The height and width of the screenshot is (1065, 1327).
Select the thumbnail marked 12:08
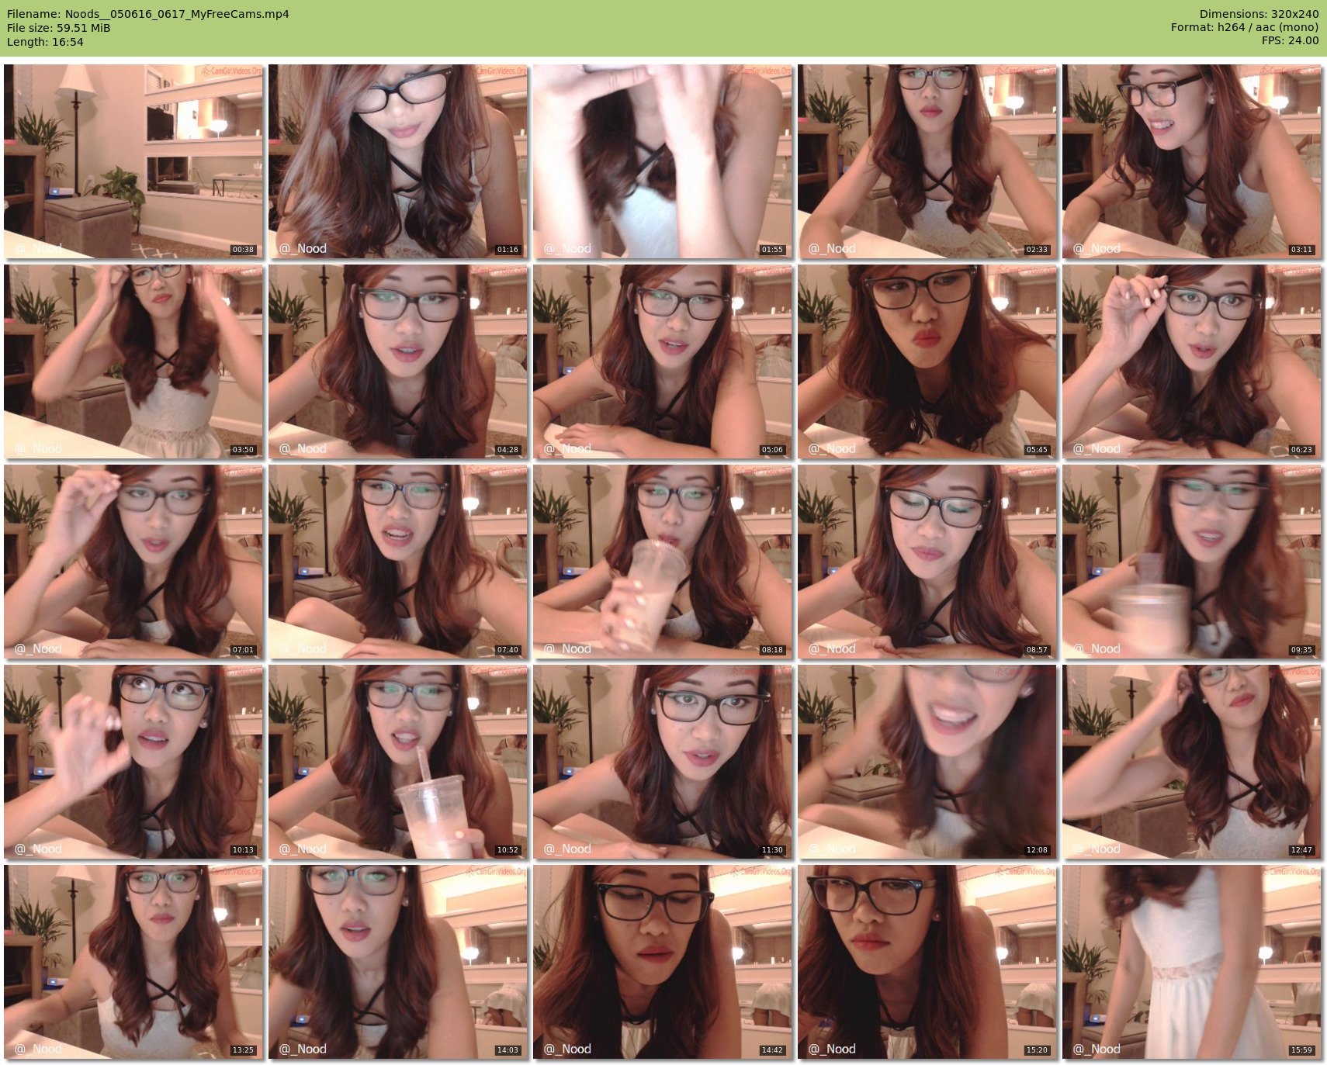tap(927, 762)
